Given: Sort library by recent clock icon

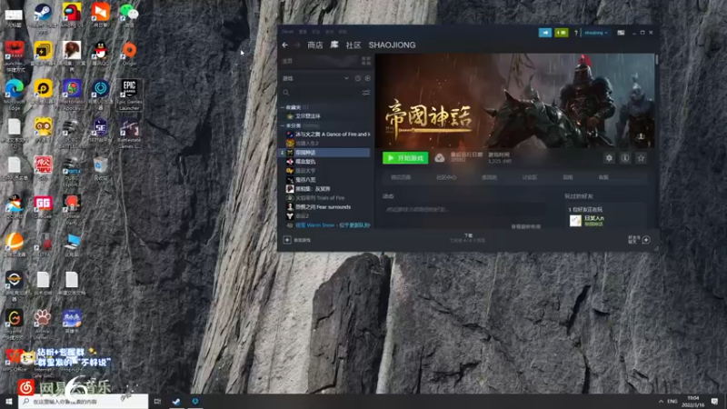Looking at the screenshot, I should pyautogui.click(x=357, y=78).
